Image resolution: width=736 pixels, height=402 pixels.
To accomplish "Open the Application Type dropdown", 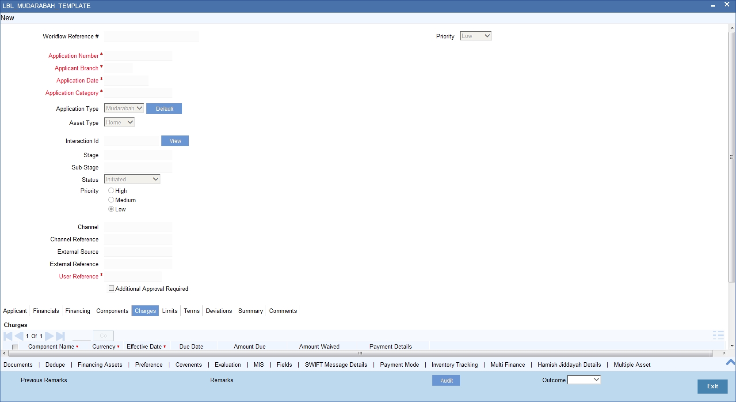I will [124, 108].
